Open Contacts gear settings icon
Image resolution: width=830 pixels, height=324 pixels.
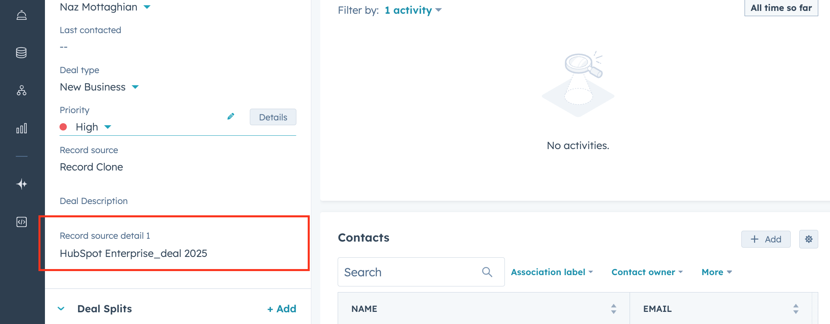tap(809, 239)
